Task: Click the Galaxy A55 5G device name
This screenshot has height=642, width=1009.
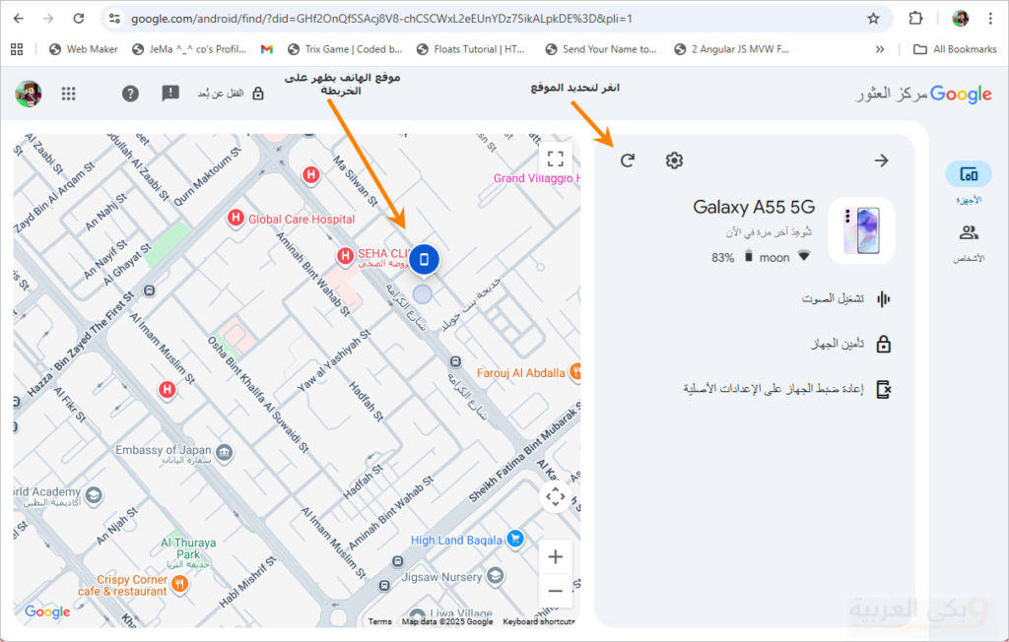Action: (754, 207)
